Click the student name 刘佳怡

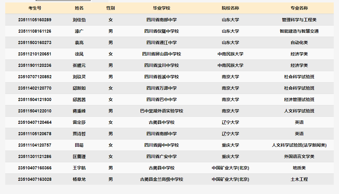79,20
